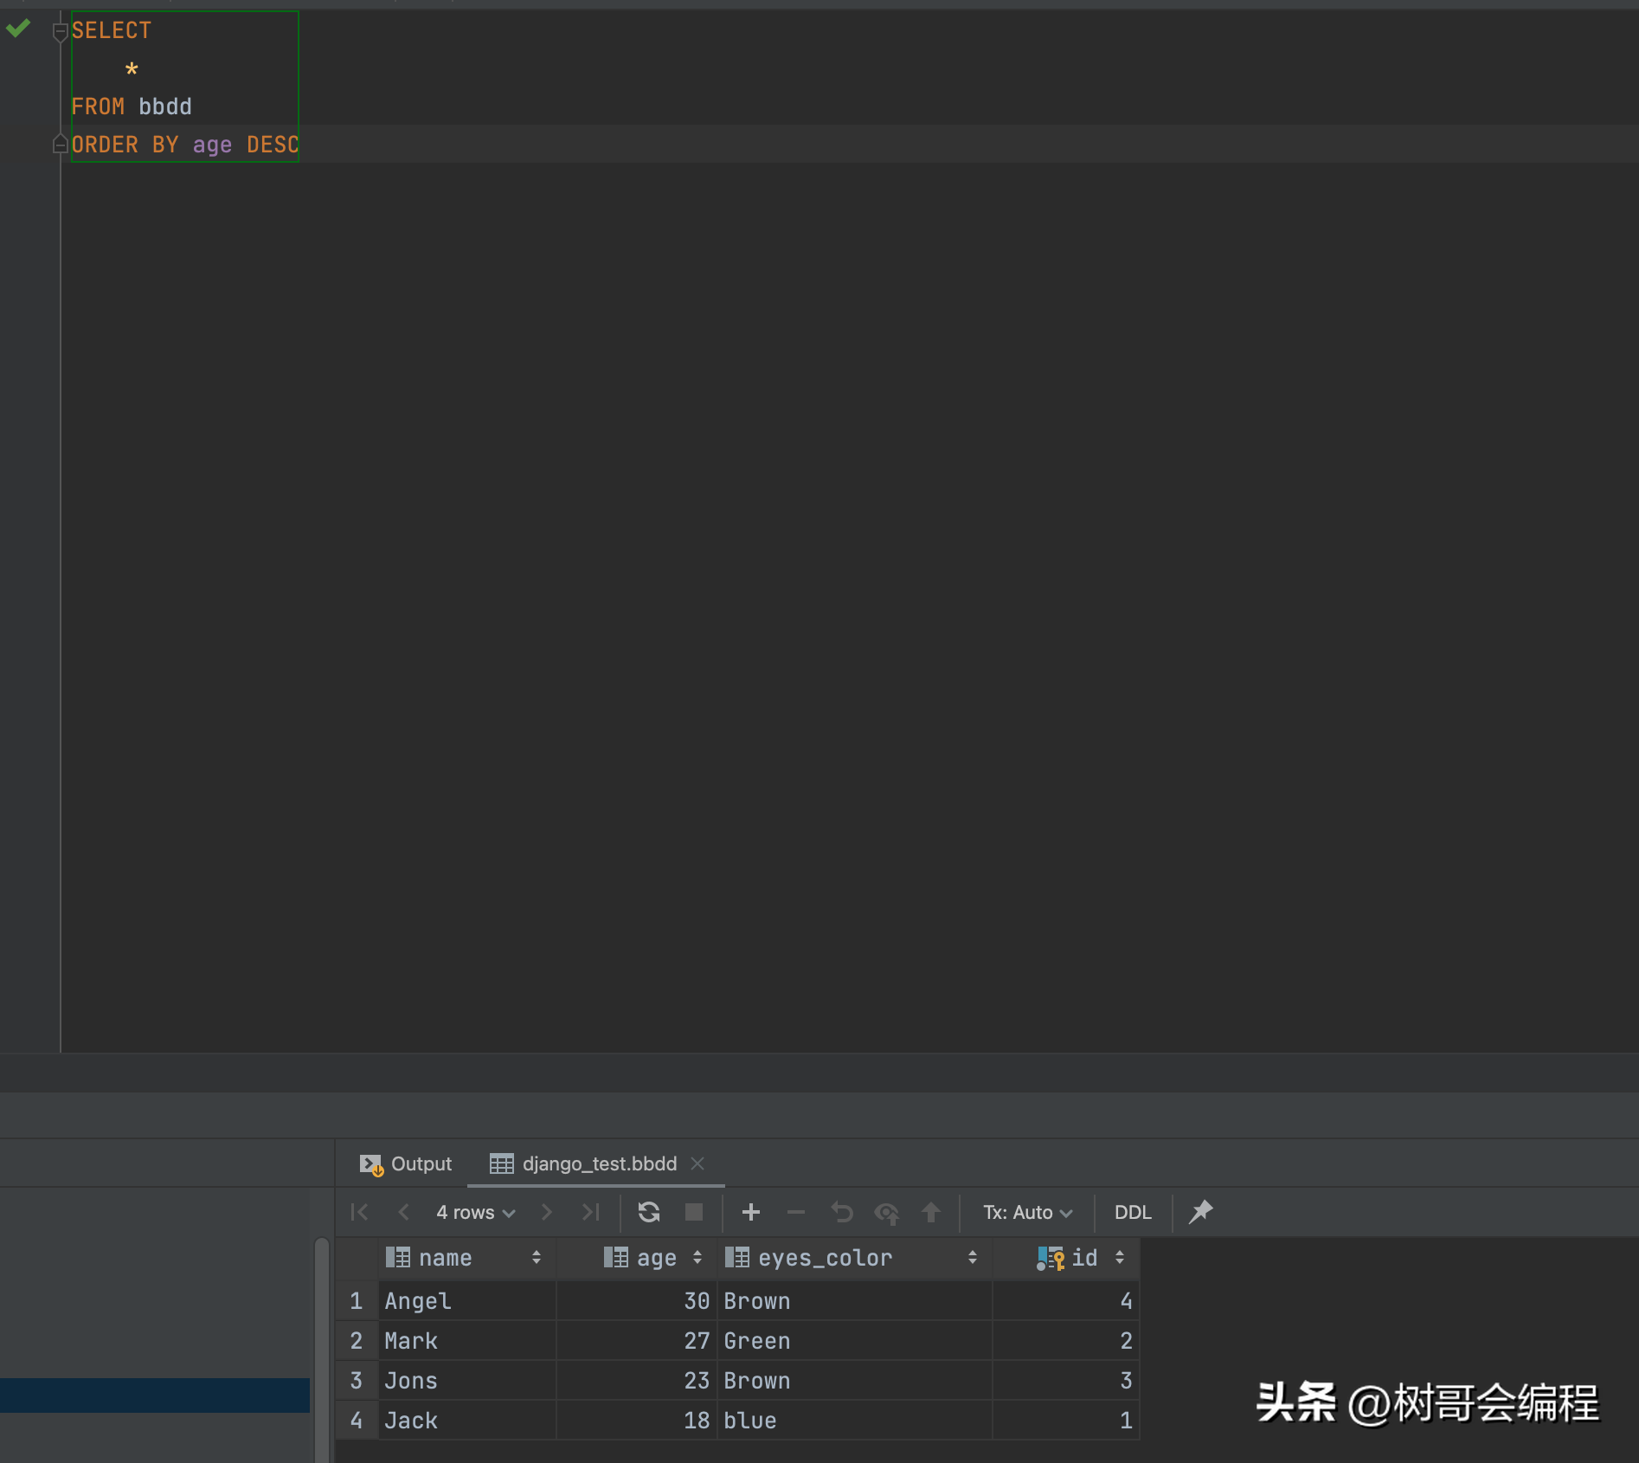Add a new row with plus icon
This screenshot has width=1639, height=1463.
click(751, 1212)
